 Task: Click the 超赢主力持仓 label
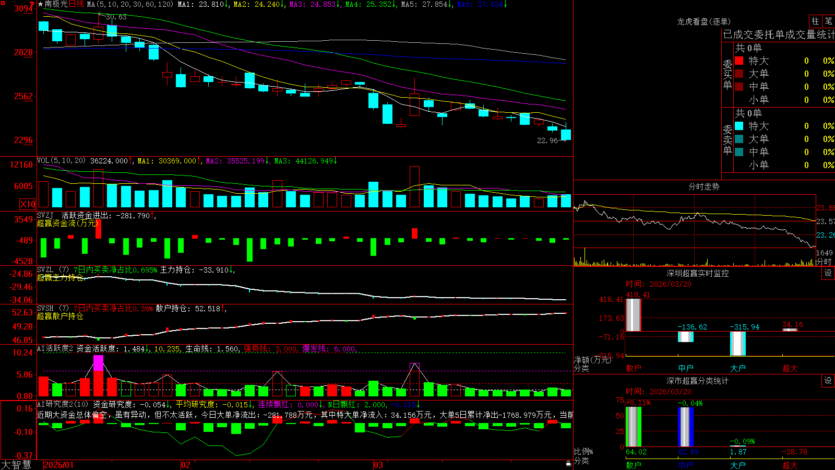tap(60, 277)
